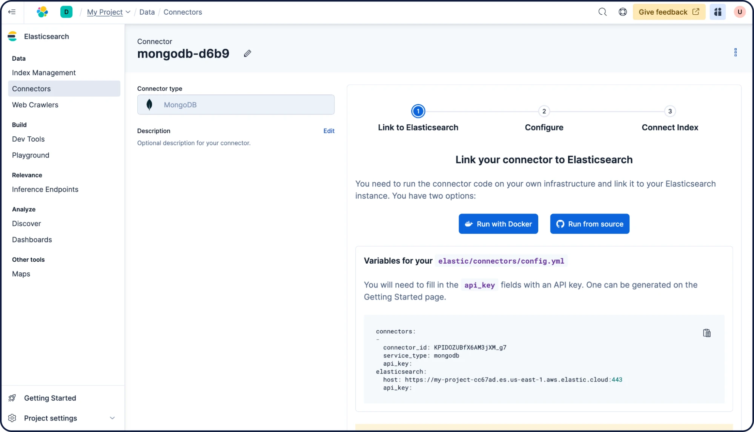Edit the connector description
Screen dimensions: 754x432
click(x=329, y=131)
